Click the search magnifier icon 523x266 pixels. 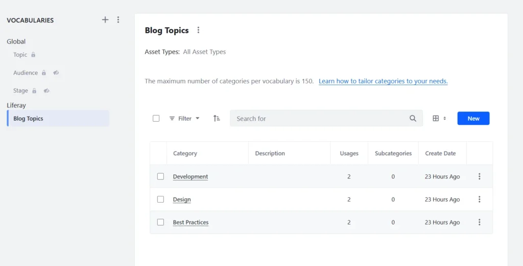413,118
